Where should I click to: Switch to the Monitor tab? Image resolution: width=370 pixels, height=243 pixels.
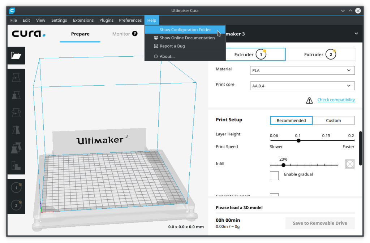[121, 34]
